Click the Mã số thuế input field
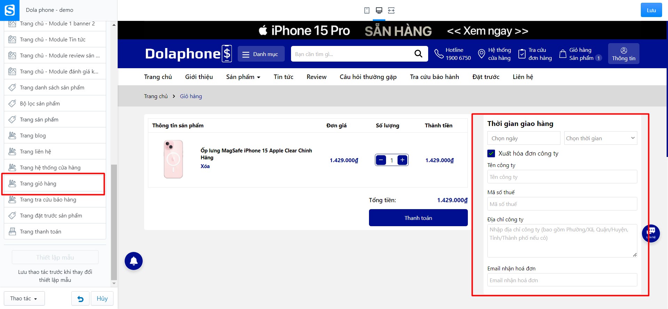 tap(562, 204)
